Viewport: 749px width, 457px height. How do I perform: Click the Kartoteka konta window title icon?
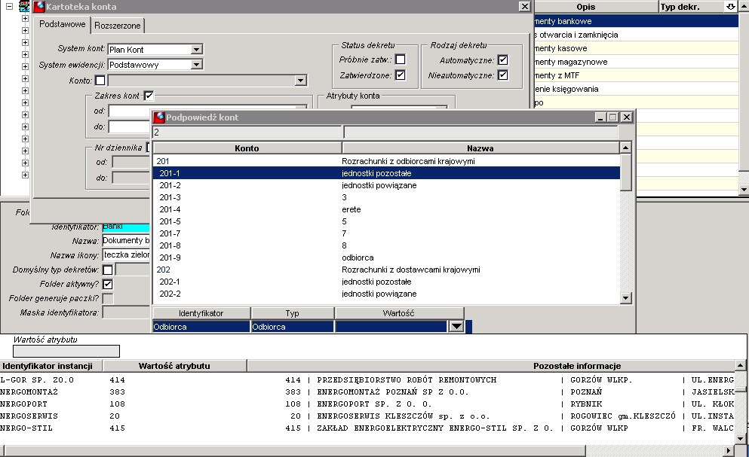click(39, 6)
